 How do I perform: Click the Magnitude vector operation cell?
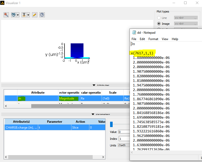click(x=69, y=98)
